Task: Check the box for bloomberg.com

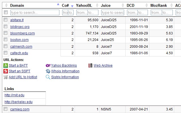Action: point(5,33)
